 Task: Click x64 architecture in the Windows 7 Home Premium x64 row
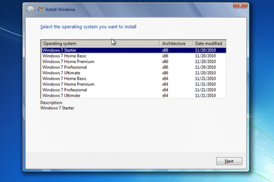pos(165,84)
